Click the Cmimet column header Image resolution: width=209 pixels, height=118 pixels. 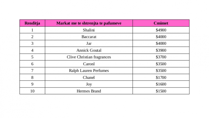(161, 23)
